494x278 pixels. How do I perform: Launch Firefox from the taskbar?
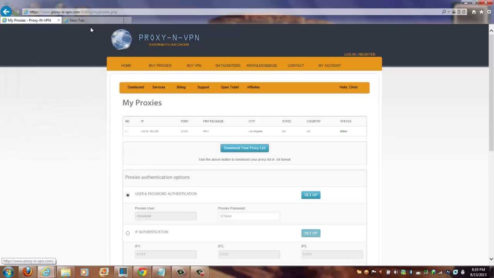(27, 272)
